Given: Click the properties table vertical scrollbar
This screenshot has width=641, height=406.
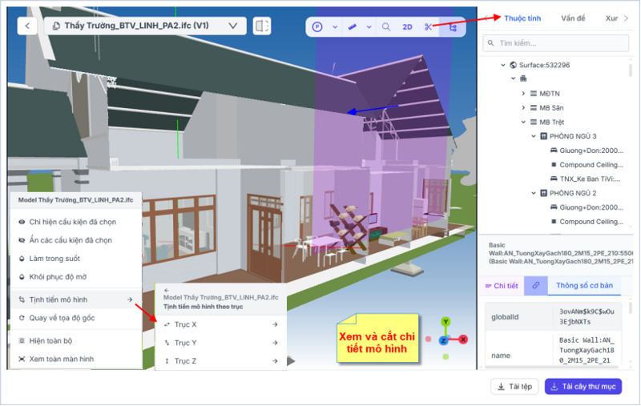Looking at the screenshot, I should pyautogui.click(x=631, y=308).
